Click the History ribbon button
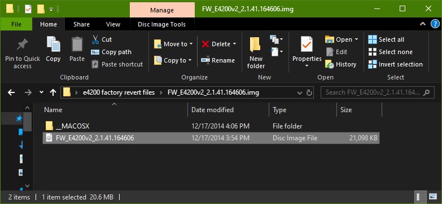The image size is (442, 204). 341,64
